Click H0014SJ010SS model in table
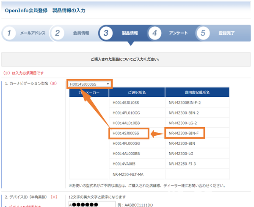Viewport: 254px width, 207px height. (129, 103)
